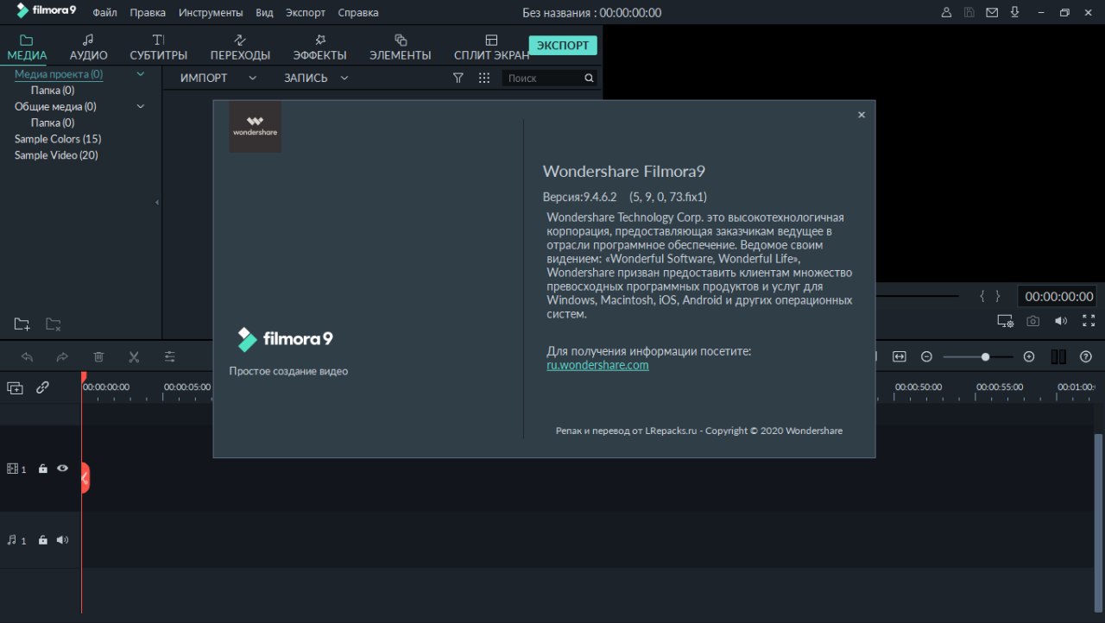Open the ru.wondershare.com link
1105x623 pixels.
coord(597,365)
